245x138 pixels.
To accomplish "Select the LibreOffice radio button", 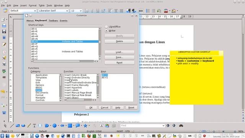I will click(x=106, y=27).
